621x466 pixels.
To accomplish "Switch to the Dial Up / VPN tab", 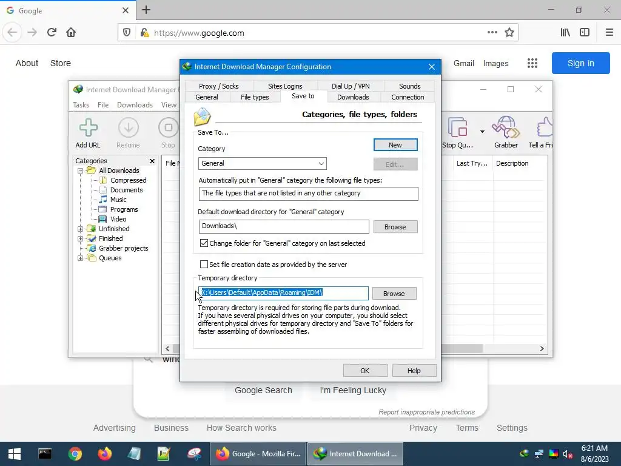I will coord(351,86).
